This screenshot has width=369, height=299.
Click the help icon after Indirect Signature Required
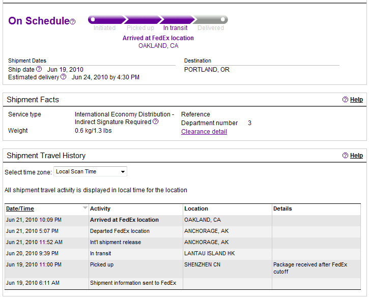[x=156, y=122]
